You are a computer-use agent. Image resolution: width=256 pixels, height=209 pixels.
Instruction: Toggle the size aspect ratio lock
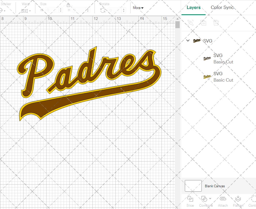[x=68, y=5]
